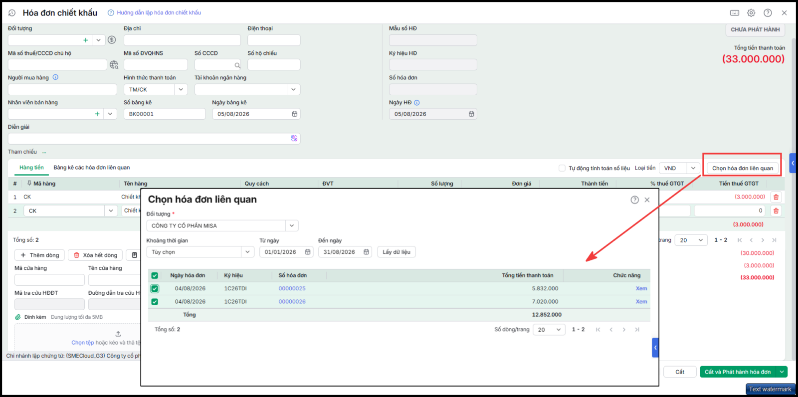Viewport: 798px width, 397px height.
Task: Sort by Tổng tiền thanh toán column header
Action: coord(527,276)
